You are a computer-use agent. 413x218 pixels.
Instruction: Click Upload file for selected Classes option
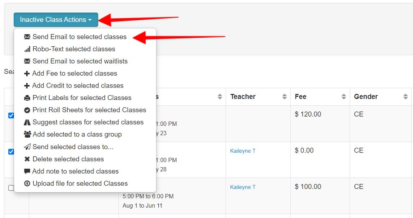80,184
